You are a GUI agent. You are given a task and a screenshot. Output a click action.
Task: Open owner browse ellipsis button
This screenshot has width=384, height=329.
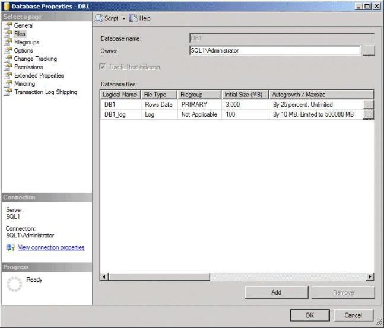(369, 51)
